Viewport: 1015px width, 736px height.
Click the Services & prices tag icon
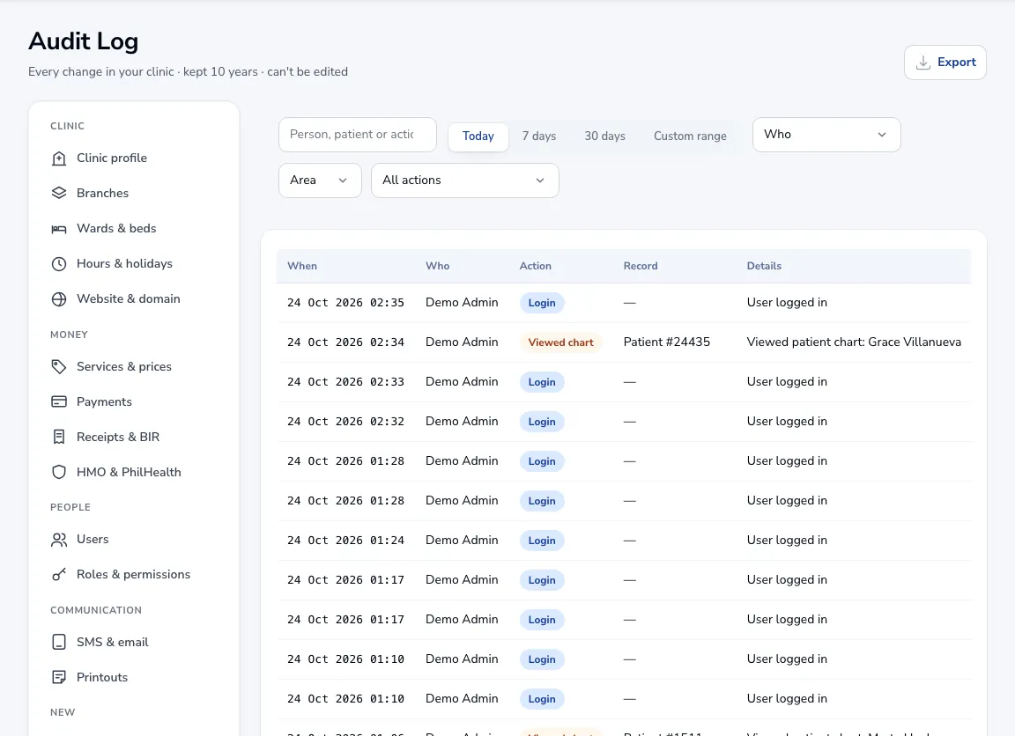tap(59, 367)
